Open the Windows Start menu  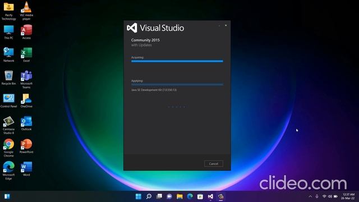point(139,196)
